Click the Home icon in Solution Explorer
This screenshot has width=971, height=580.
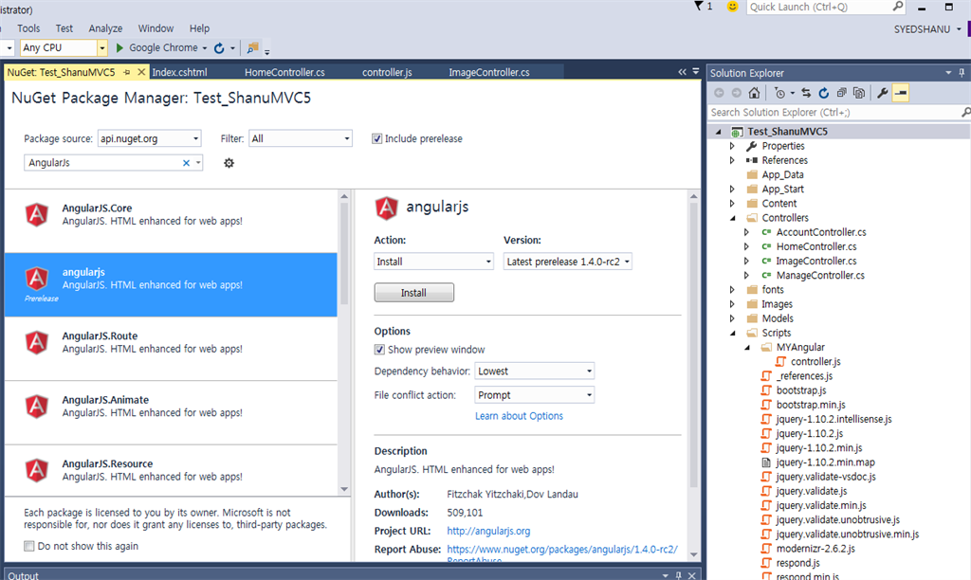756,92
